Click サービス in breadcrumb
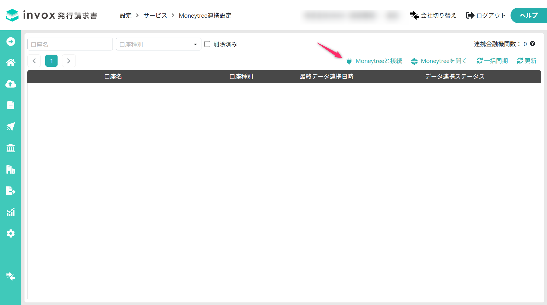Screen dimensions: 547x305 coord(155,15)
